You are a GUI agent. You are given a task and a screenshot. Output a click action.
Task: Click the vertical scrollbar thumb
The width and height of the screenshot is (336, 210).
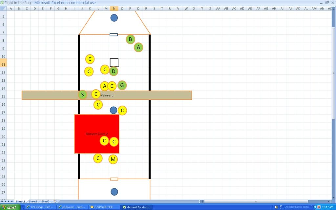point(334,73)
